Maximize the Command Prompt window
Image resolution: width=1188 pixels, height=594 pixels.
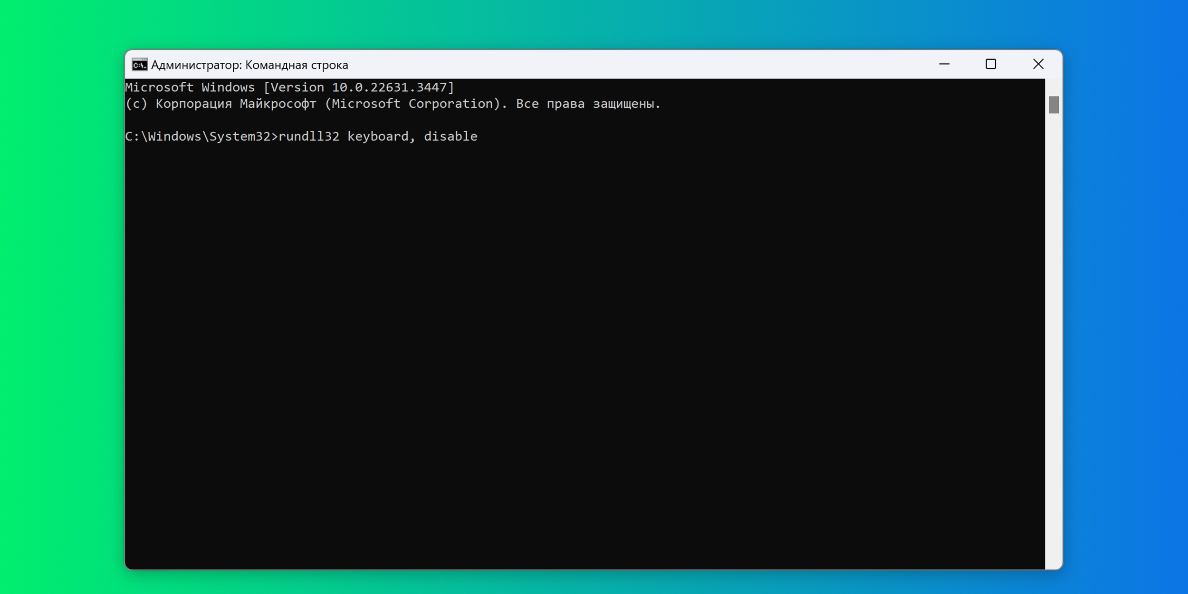coord(991,64)
